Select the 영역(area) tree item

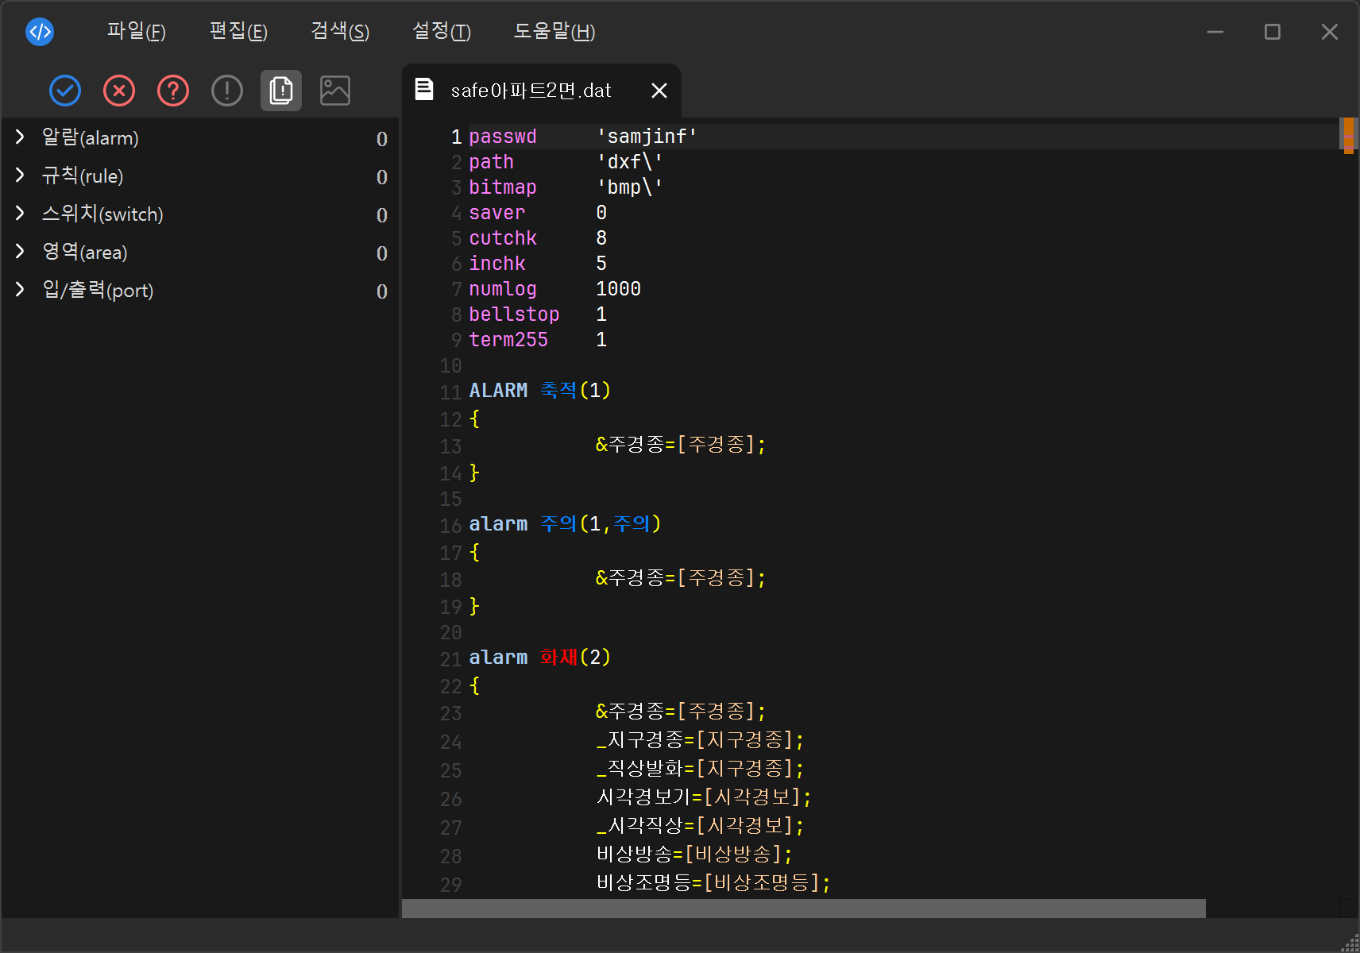[x=85, y=252]
